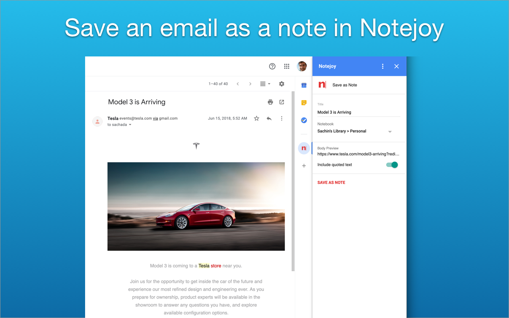
Task: Click the Body Preview URL text
Action: pos(358,154)
